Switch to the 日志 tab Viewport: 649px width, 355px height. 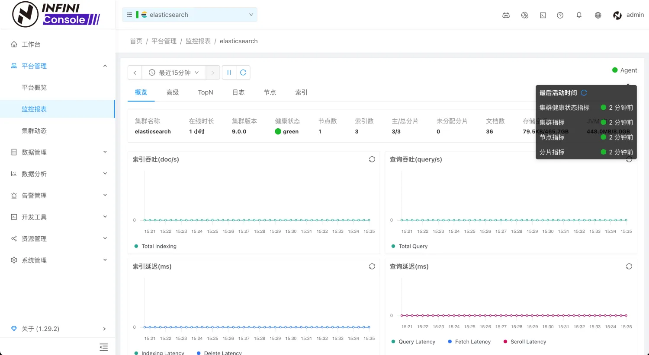[x=238, y=92]
